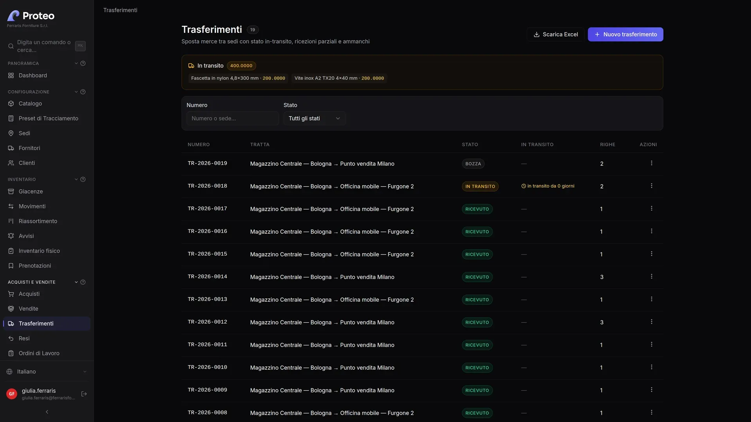Click the Acquisti cart icon
This screenshot has width=751, height=422.
[x=11, y=294]
